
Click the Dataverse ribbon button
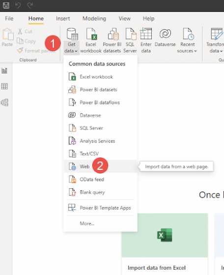tap(165, 37)
